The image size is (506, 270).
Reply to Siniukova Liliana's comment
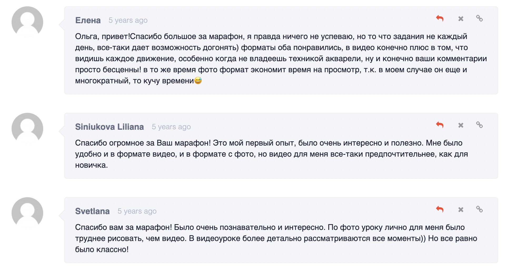440,125
